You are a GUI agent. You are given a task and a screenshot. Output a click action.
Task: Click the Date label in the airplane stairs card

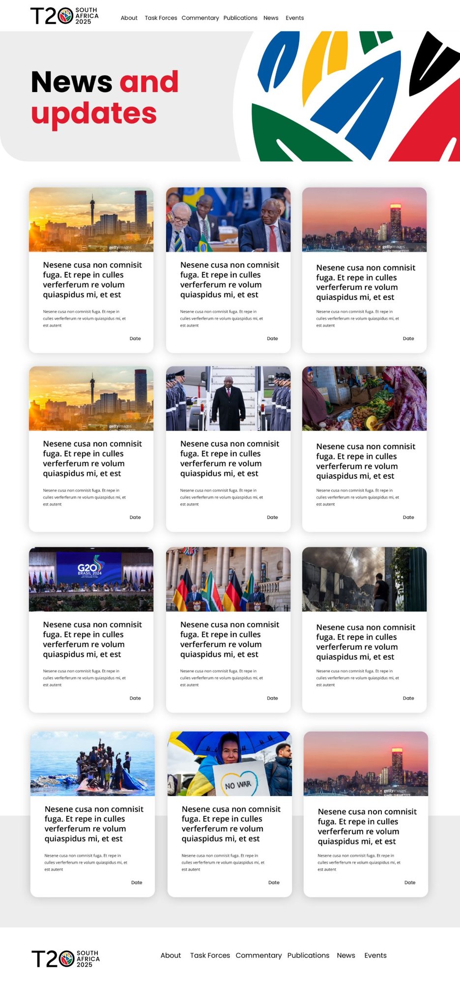(x=272, y=518)
